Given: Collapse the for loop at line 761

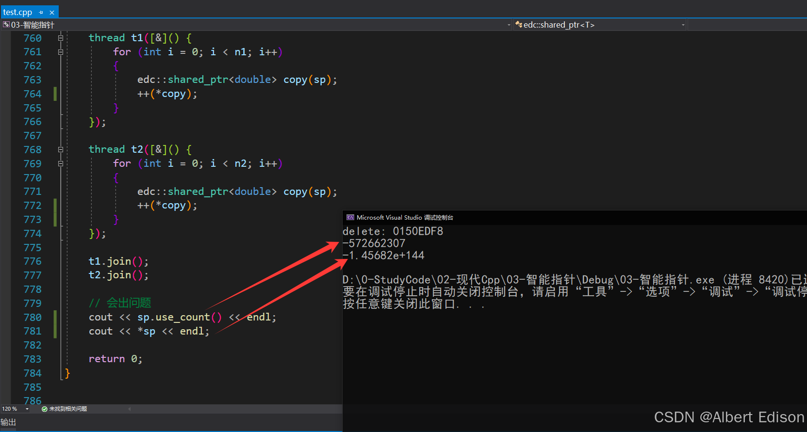Looking at the screenshot, I should coord(61,52).
